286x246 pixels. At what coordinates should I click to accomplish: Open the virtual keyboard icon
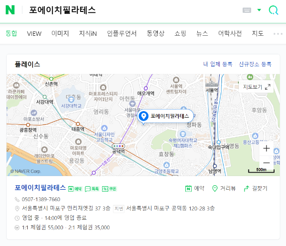click(247, 10)
